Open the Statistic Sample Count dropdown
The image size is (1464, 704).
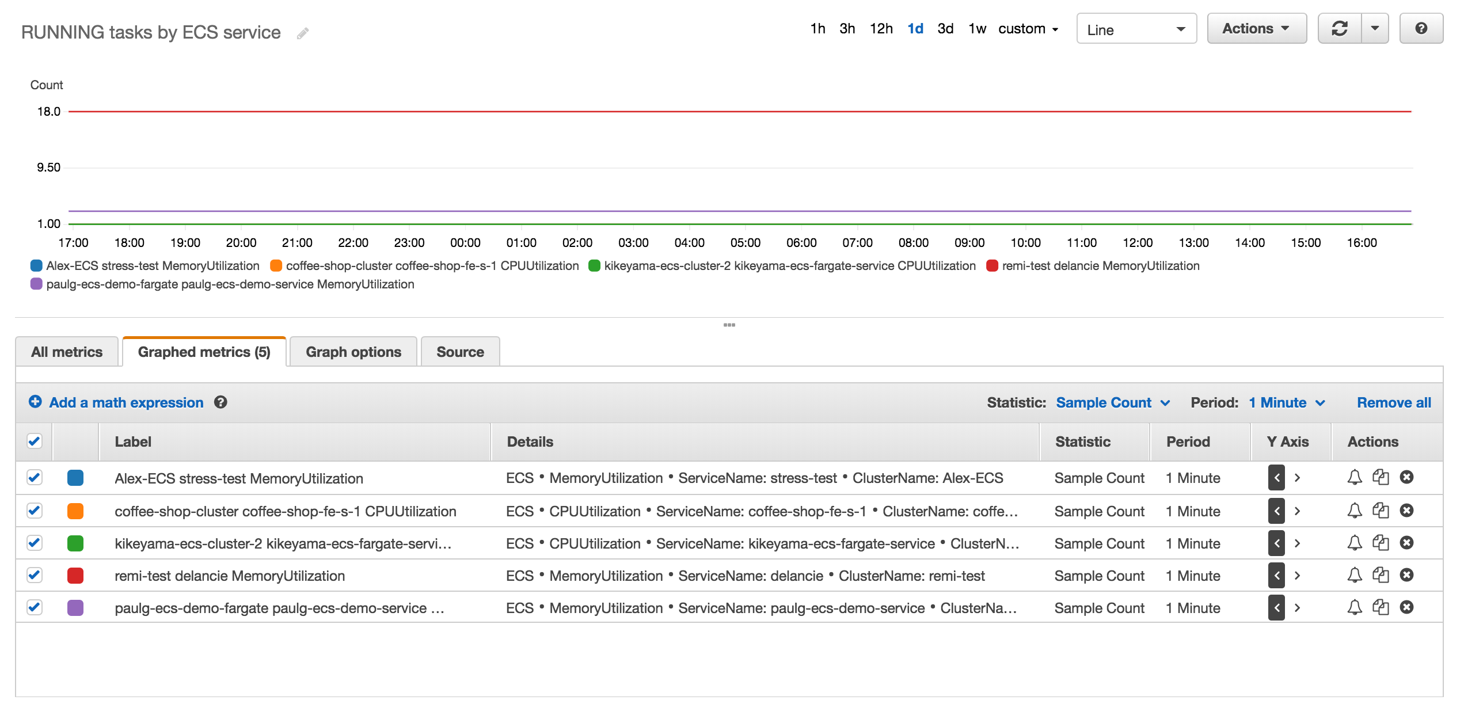(x=1112, y=402)
